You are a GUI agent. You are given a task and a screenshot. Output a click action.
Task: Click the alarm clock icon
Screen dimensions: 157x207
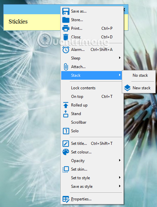point(66,50)
